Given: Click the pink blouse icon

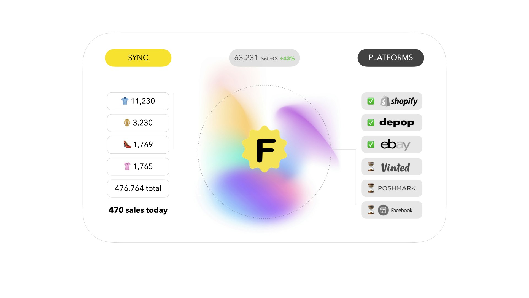Looking at the screenshot, I should [x=127, y=166].
